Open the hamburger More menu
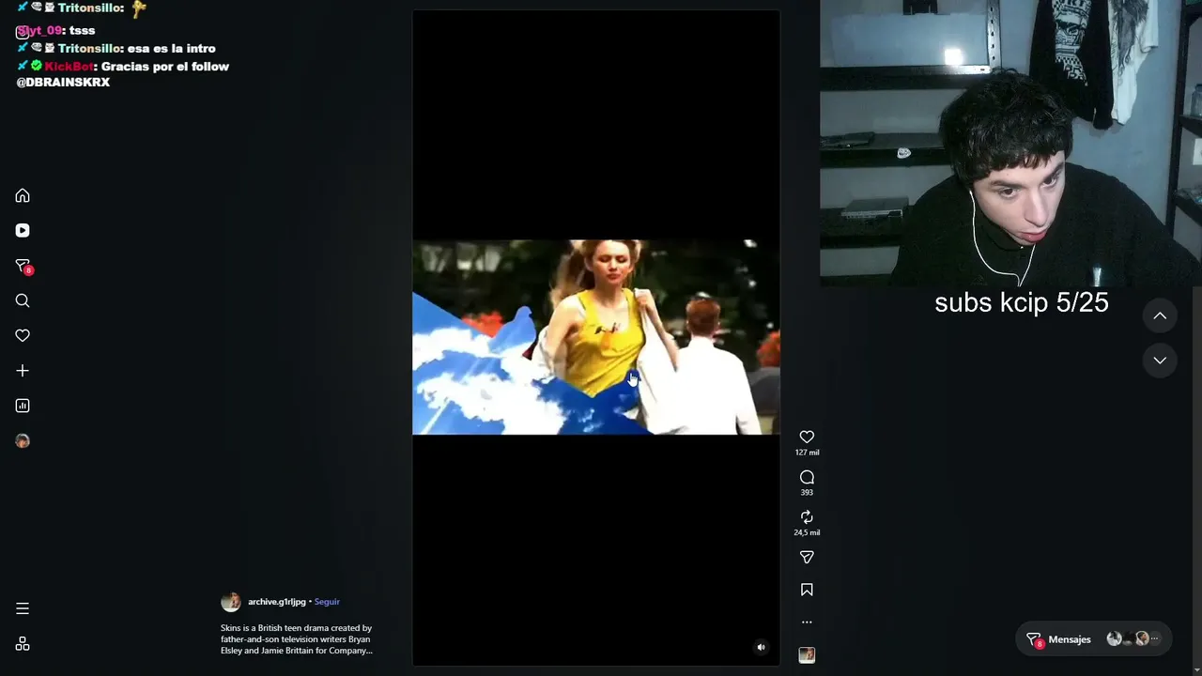The image size is (1202, 676). tap(23, 608)
